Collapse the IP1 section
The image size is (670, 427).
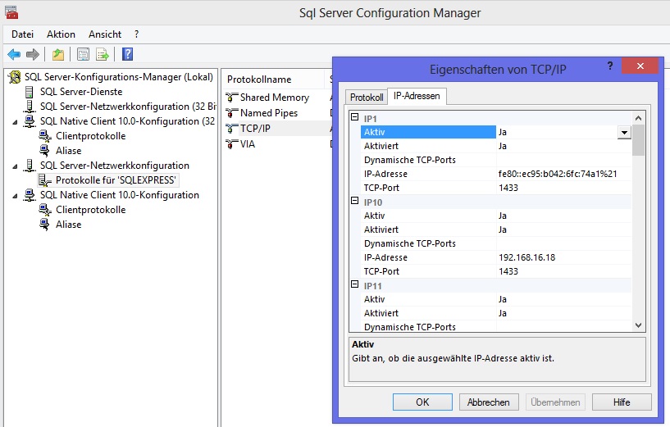(354, 116)
